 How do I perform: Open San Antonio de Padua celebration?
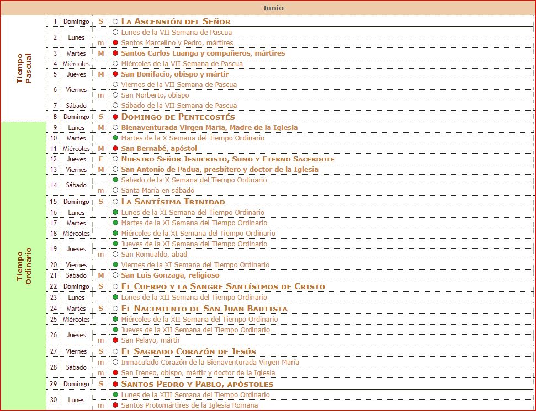pyautogui.click(x=219, y=170)
